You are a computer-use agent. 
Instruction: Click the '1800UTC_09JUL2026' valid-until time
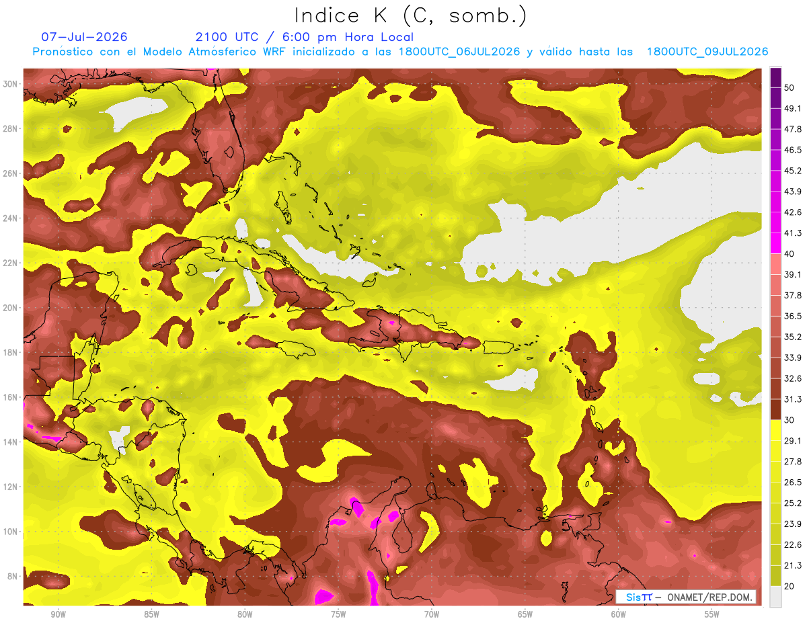click(x=707, y=52)
